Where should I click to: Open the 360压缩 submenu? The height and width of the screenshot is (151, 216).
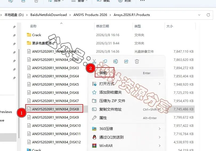(x=127, y=129)
